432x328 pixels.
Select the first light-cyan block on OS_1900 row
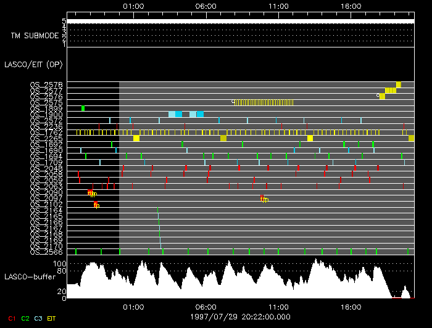[172, 114]
